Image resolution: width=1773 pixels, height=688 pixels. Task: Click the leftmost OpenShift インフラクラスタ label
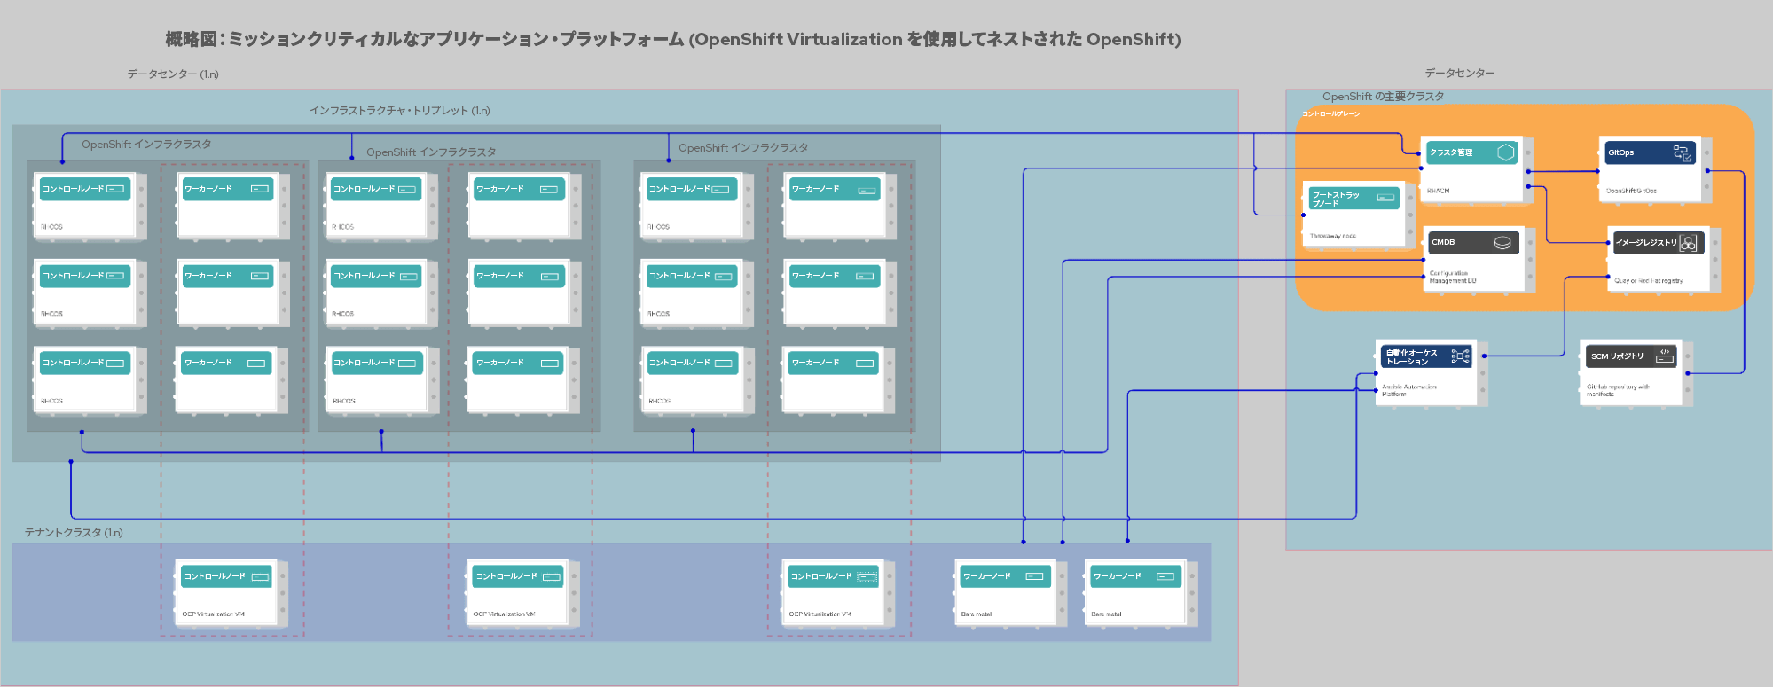point(146,145)
